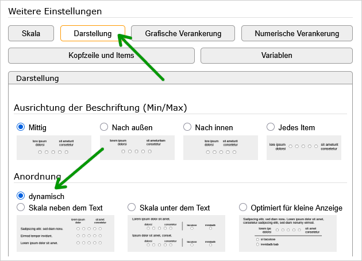The width and height of the screenshot is (362, 261).
Task: Click Skala neben dem Text preview image
Action: (66, 233)
